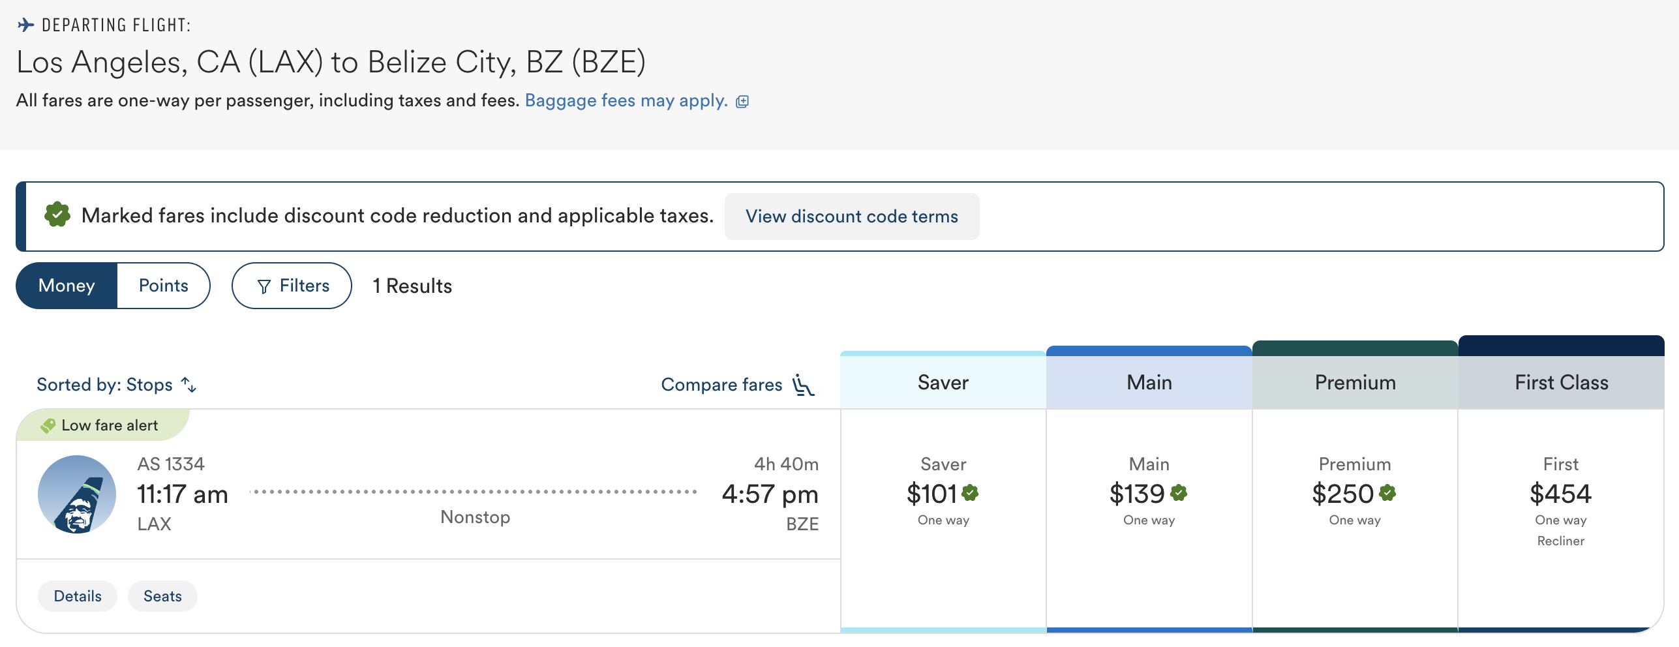
Task: Click the green discount badge in the banner
Action: pos(57,215)
